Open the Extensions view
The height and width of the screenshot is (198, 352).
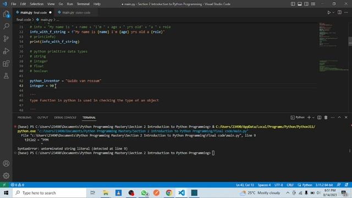click(6, 64)
